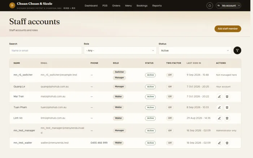This screenshot has width=253, height=158.
Task: Click the Administrator only text
Action: 226,131
